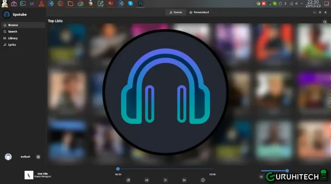This screenshot has height=184, width=331.
Task: Click the show desktop panel button
Action: [326, 4]
